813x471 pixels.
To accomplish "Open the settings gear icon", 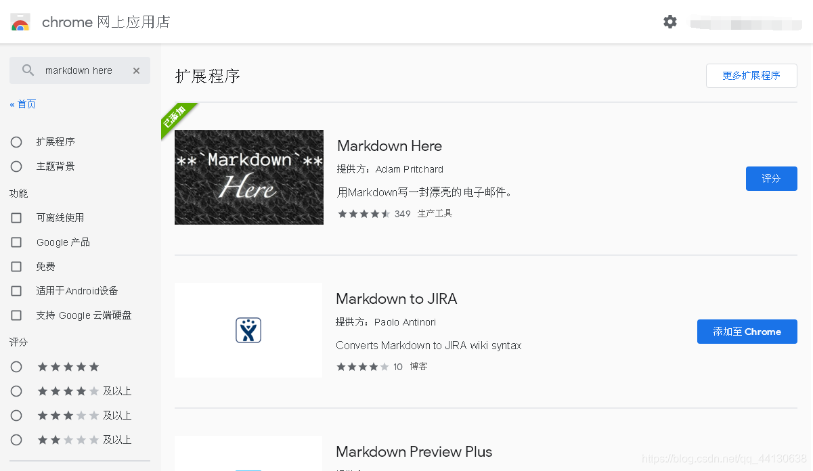I will click(x=670, y=22).
